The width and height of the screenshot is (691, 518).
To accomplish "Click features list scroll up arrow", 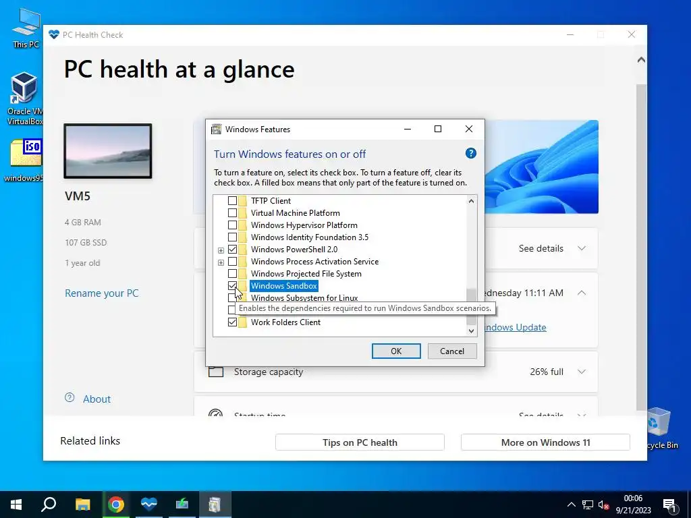I will [471, 201].
